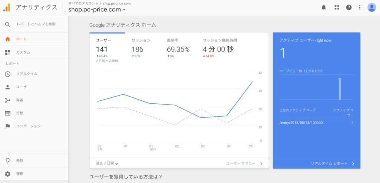Image resolution: width=380 pixels, height=183 pixels.
Task: Click the Acquisition branching arrows icon
Action: tap(7, 100)
